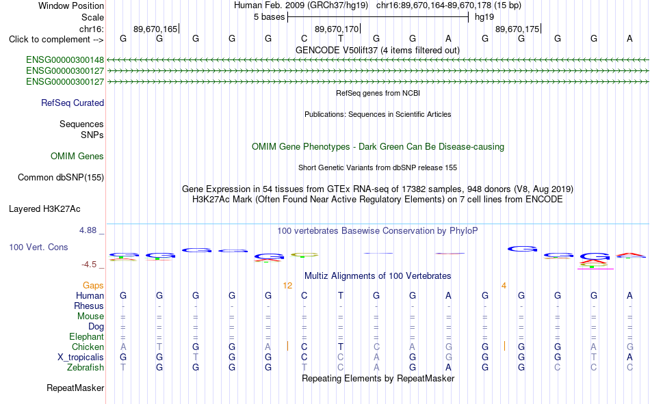The width and height of the screenshot is (650, 404).
Task: Click the 'C' base in the complement sequence row
Action: (x=304, y=39)
